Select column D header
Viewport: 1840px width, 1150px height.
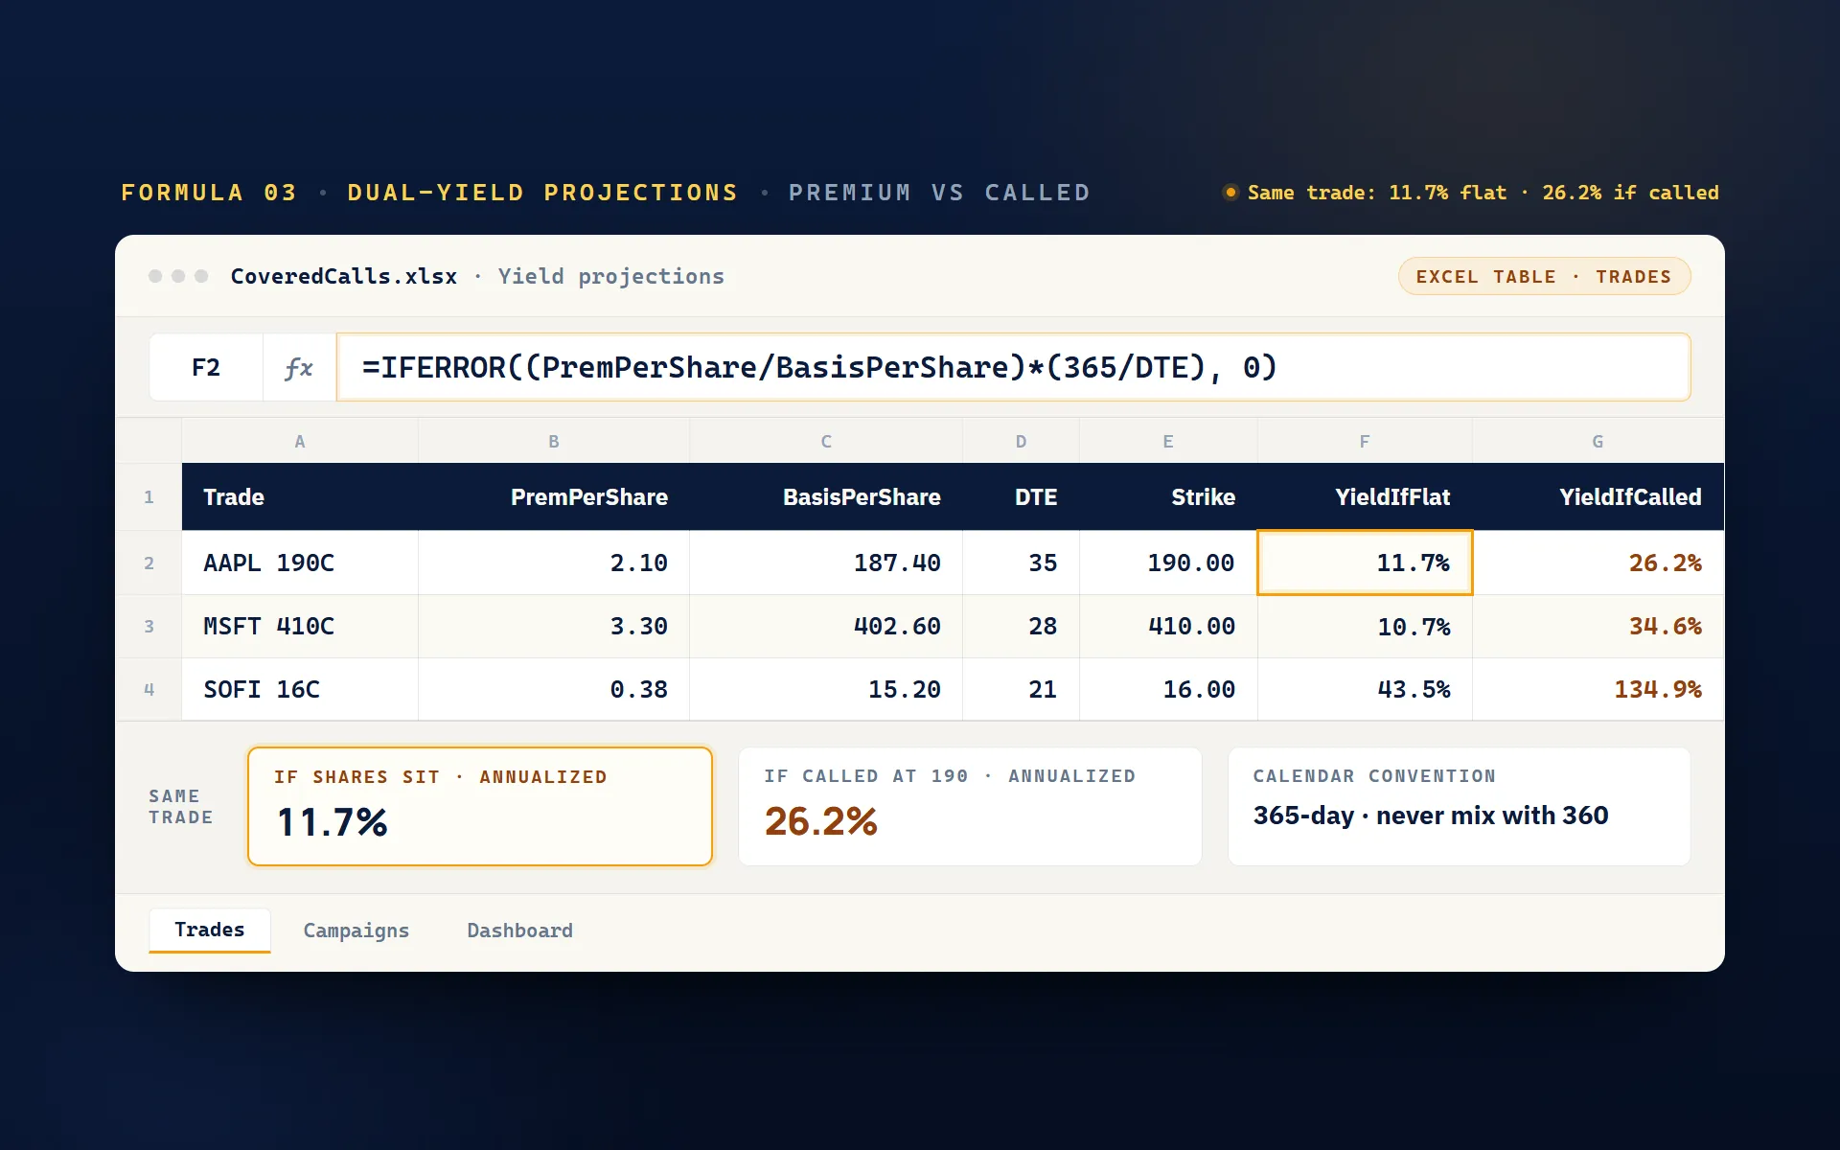pos(1022,442)
